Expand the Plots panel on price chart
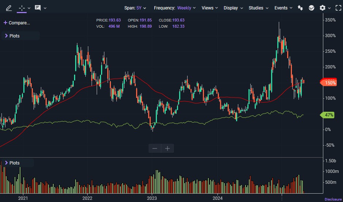The width and height of the screenshot is (343, 202). point(12,36)
